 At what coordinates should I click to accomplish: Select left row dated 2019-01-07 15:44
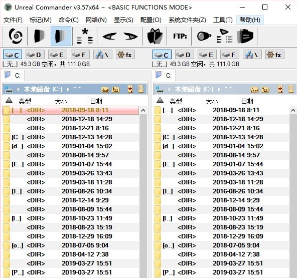[x=71, y=164]
